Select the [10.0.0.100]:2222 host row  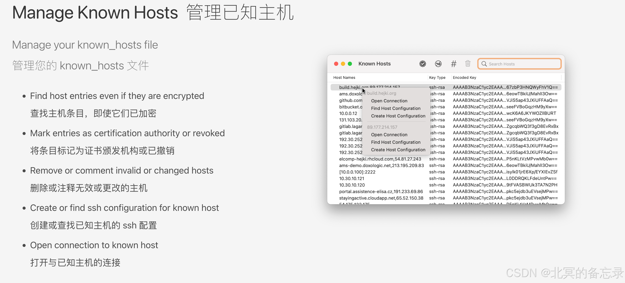[x=357, y=172]
